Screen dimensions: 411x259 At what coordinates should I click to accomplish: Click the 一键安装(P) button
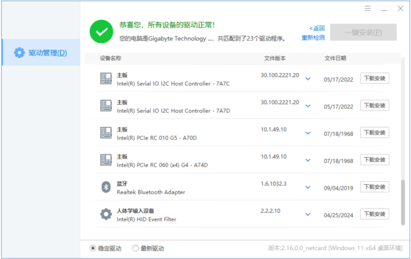click(x=363, y=32)
